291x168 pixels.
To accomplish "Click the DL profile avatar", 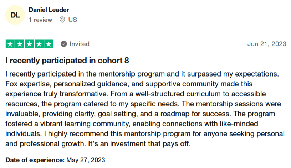I will pyautogui.click(x=16, y=15).
